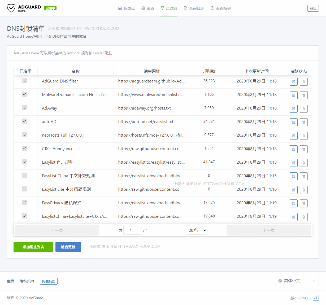Screen dimensions: 326x305
Task: Uncheck MalwareDomainList.com Hosts List
Action: (24, 94)
